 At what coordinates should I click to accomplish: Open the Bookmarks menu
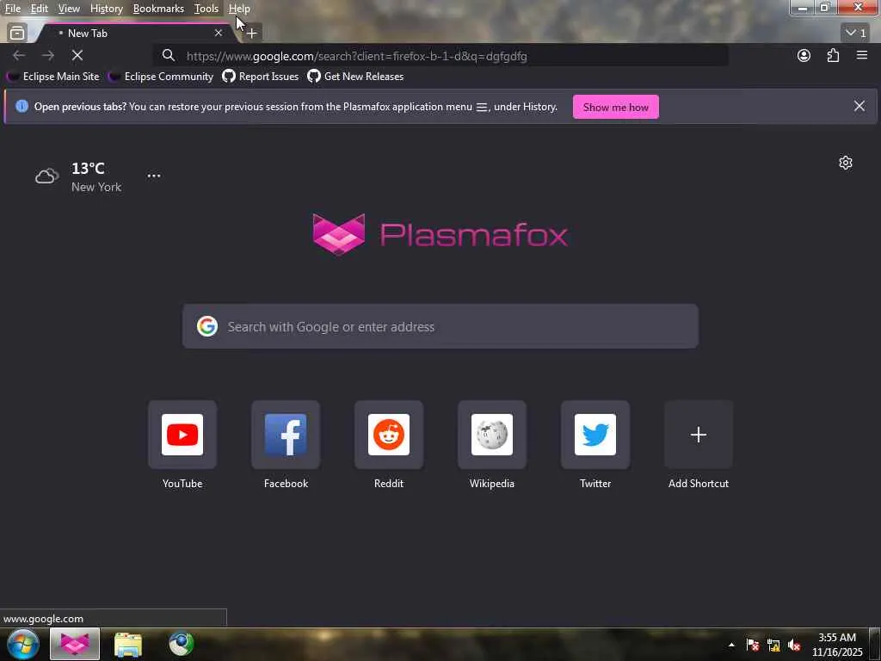pyautogui.click(x=158, y=9)
